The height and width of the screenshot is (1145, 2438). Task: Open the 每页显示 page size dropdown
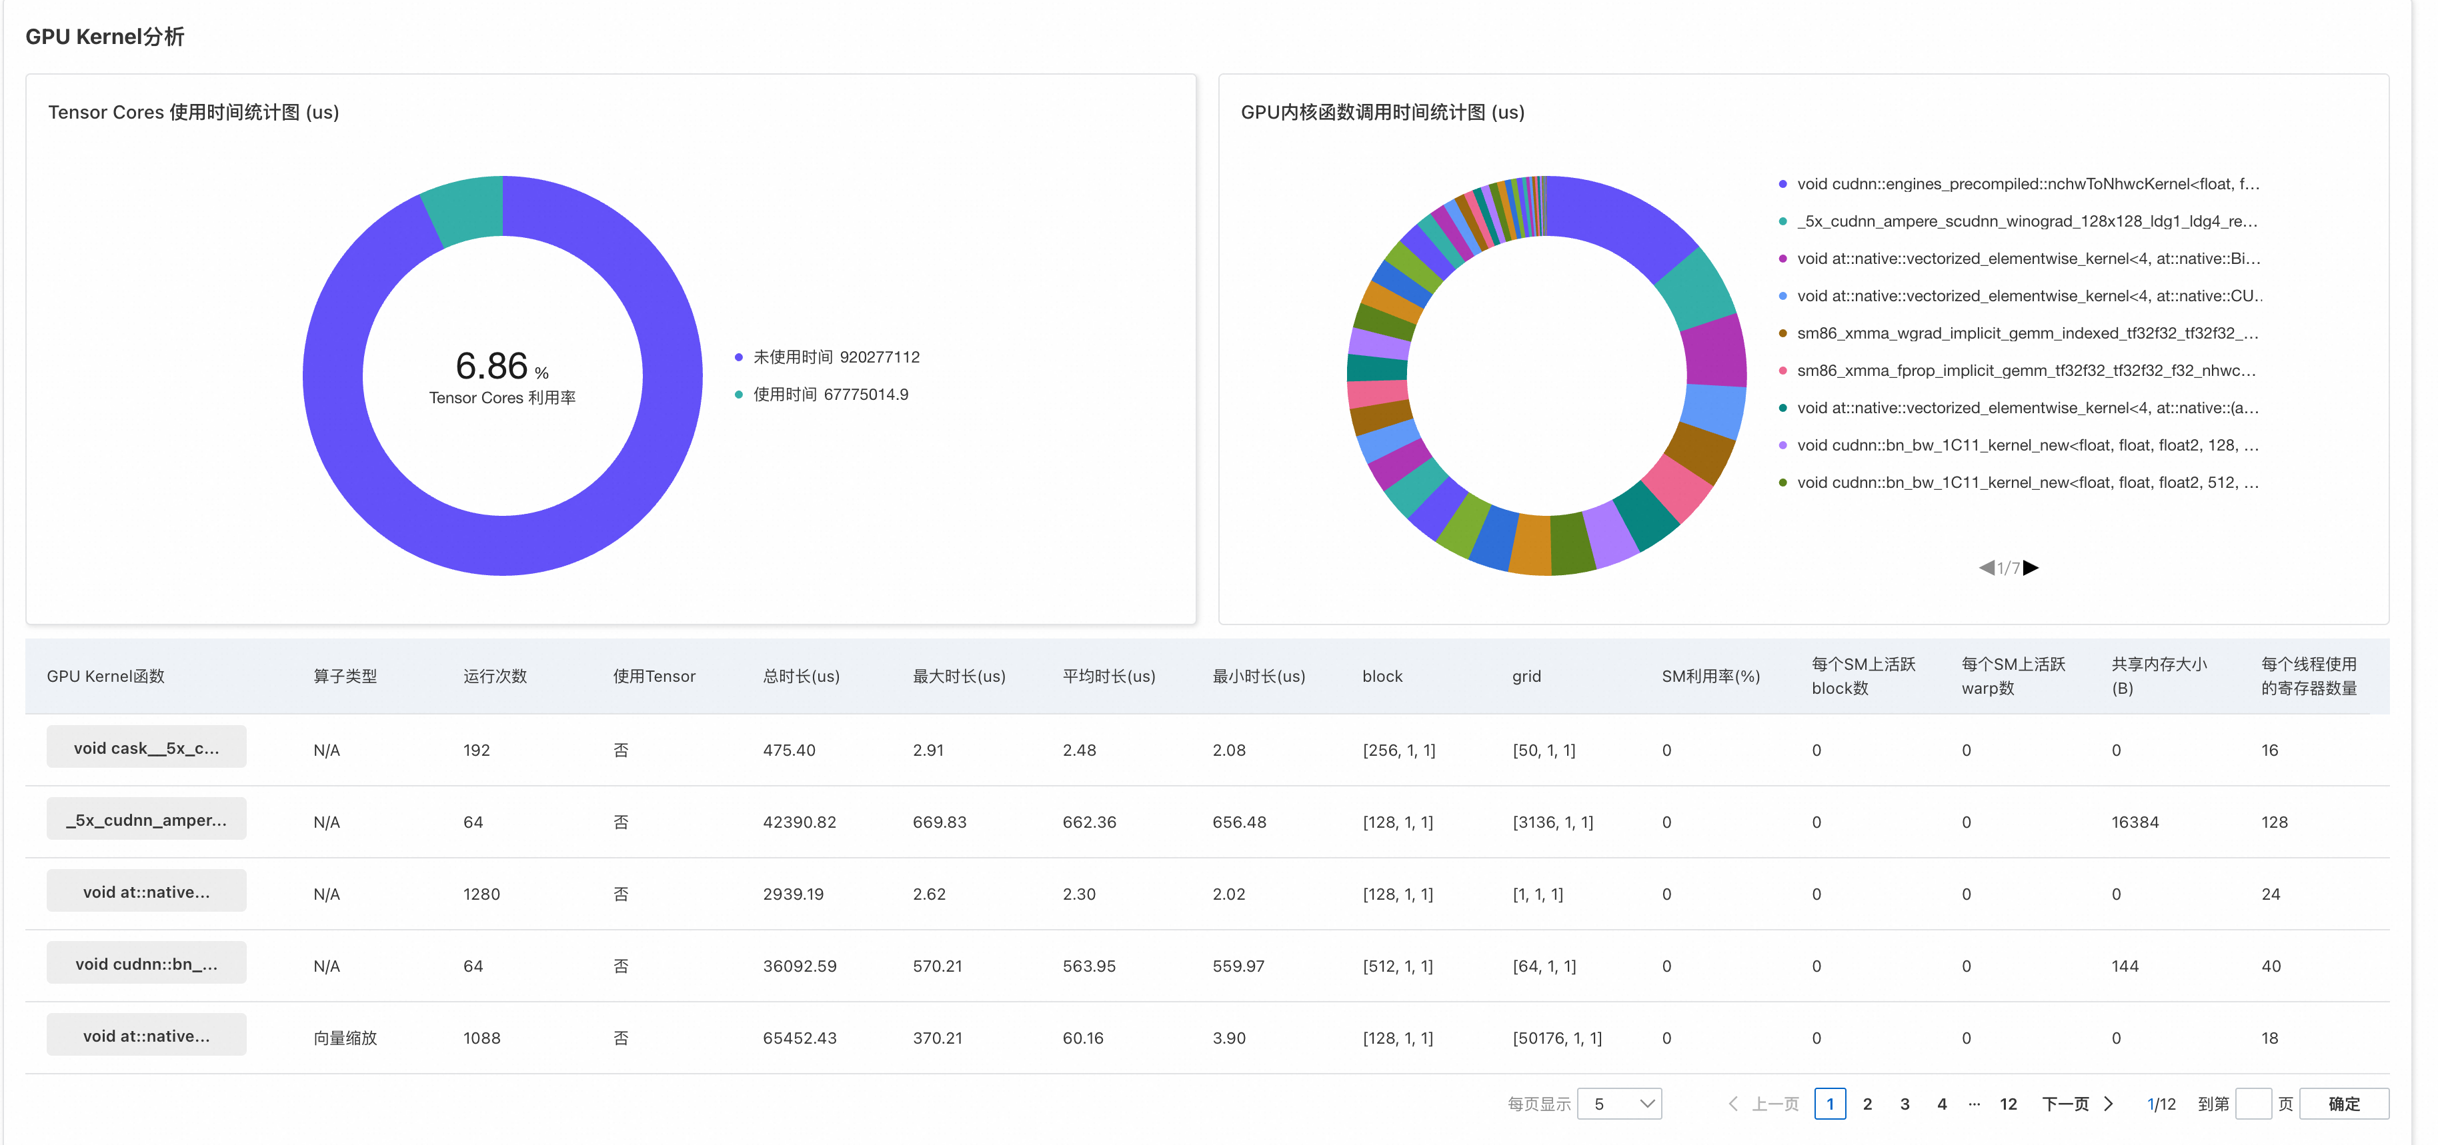coord(1619,1104)
